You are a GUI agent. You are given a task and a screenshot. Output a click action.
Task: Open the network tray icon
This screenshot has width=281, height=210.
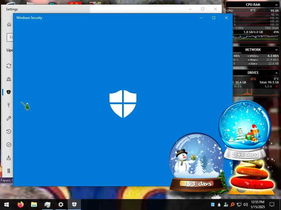(239, 205)
